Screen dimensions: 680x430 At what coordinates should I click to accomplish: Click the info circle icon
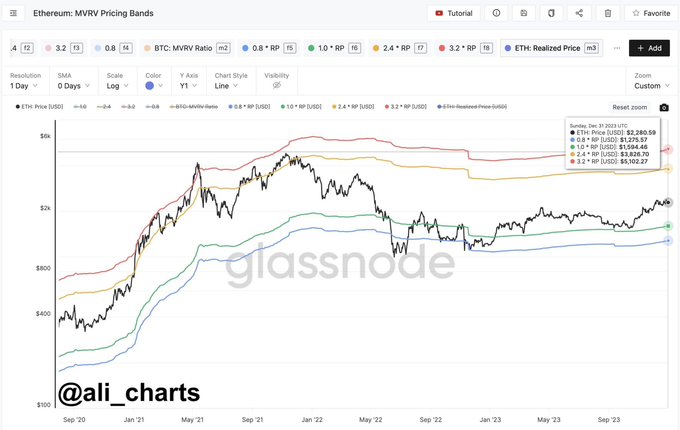496,13
